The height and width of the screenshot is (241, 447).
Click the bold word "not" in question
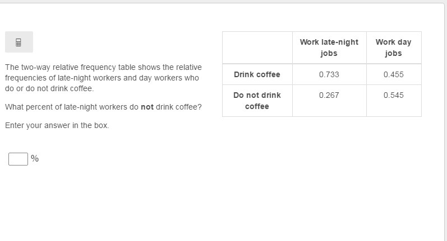(147, 107)
